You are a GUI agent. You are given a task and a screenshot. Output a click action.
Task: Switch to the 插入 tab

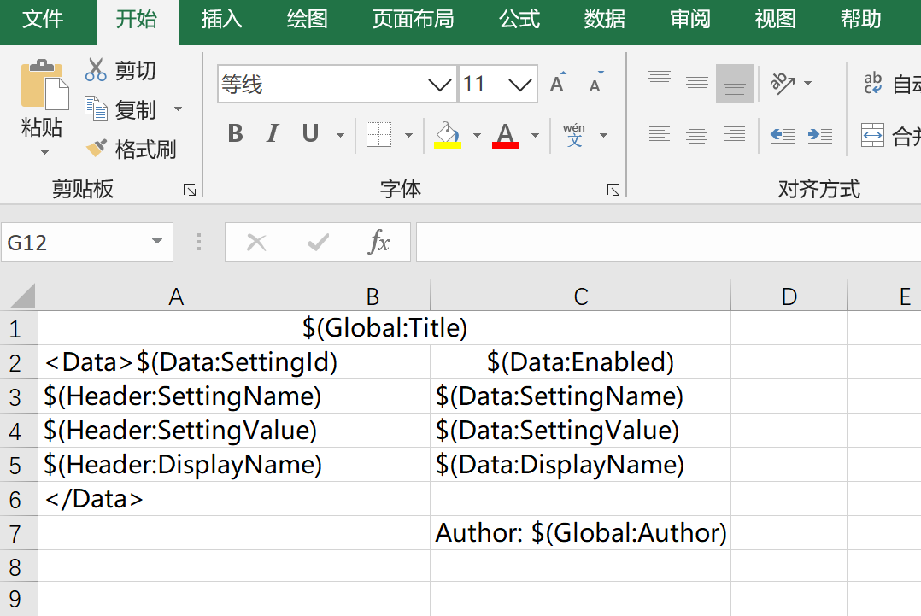click(x=221, y=20)
